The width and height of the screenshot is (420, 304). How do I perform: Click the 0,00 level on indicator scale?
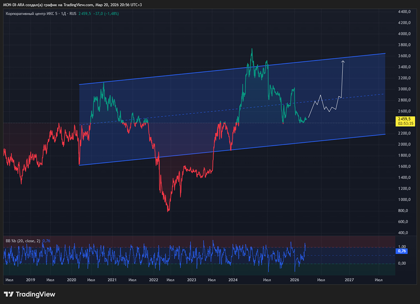click(402, 263)
